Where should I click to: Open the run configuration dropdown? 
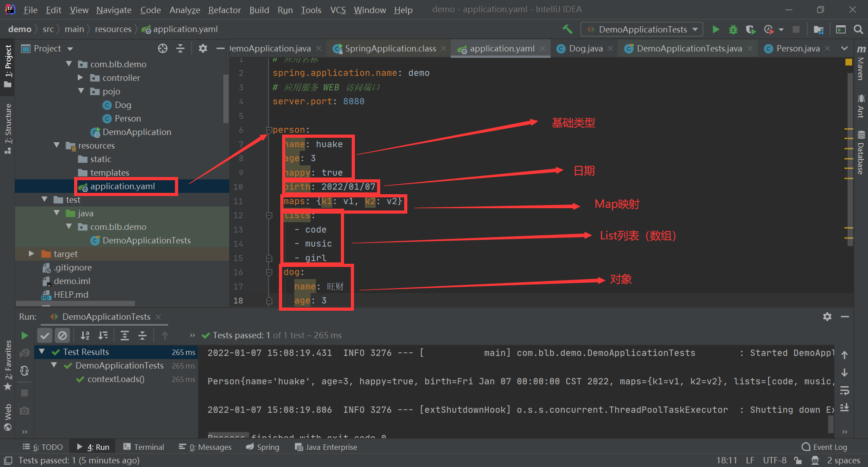click(x=642, y=29)
